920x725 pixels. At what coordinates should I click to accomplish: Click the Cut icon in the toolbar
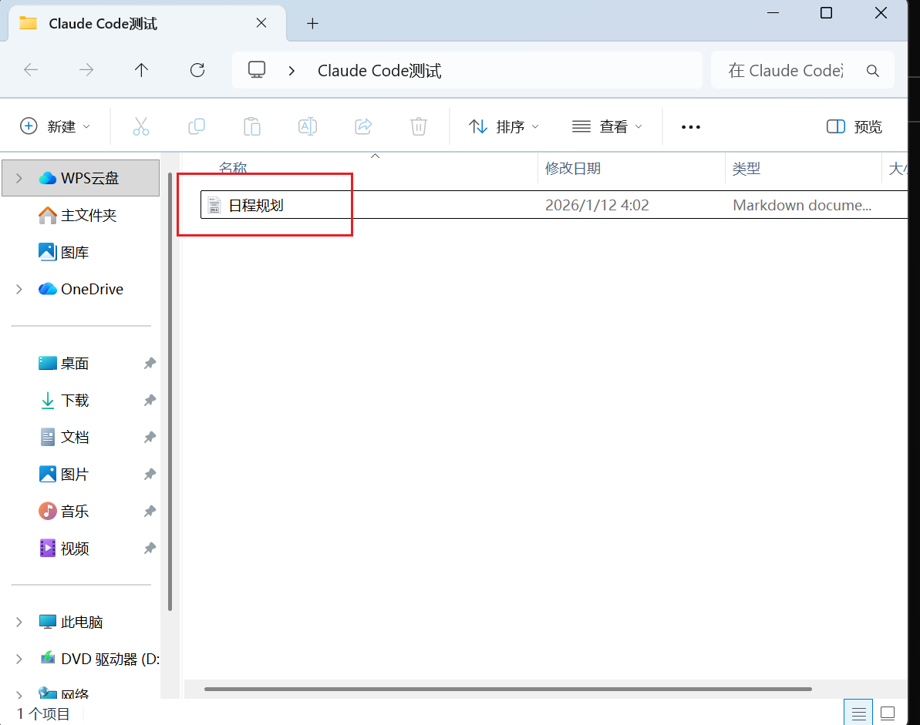(x=141, y=126)
